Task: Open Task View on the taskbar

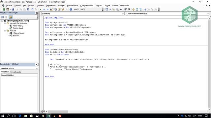Action: coord(14,116)
